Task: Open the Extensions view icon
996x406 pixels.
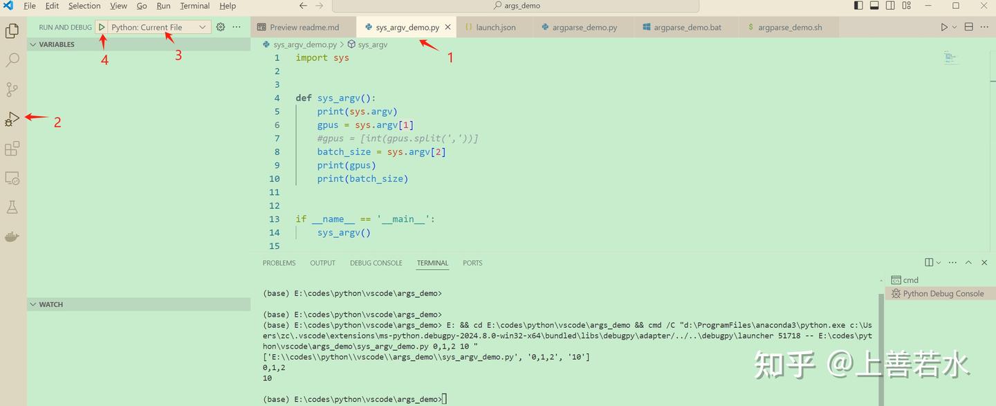Action: [12, 148]
